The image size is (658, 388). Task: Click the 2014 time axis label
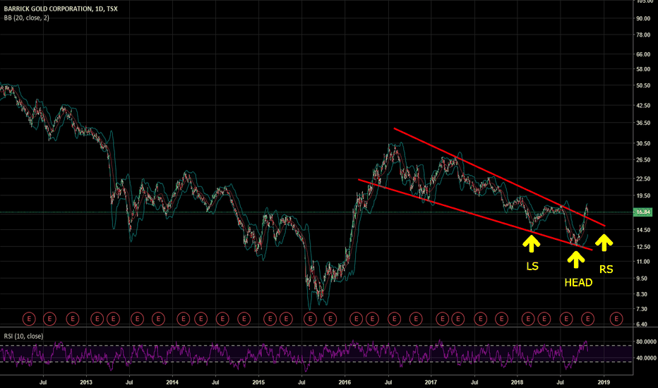click(172, 382)
